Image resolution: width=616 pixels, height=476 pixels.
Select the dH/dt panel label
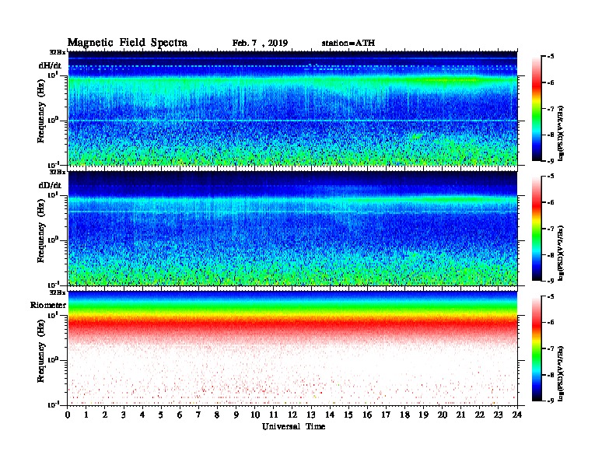tap(50, 65)
